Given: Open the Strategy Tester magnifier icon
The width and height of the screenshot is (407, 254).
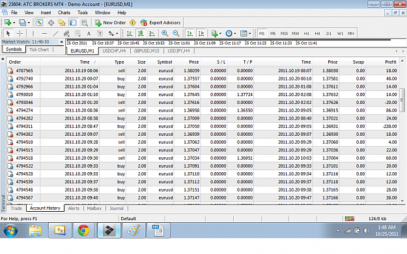Looking at the screenshot, I should [85, 23].
